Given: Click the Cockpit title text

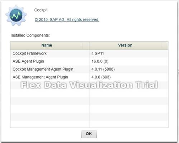Looking at the screenshot, I should (x=41, y=10).
